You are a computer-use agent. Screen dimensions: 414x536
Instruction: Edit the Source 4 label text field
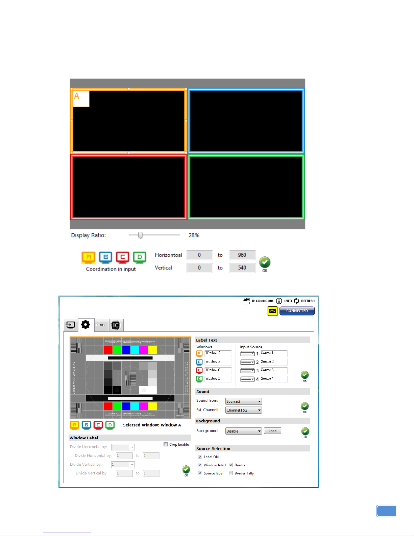click(x=273, y=379)
